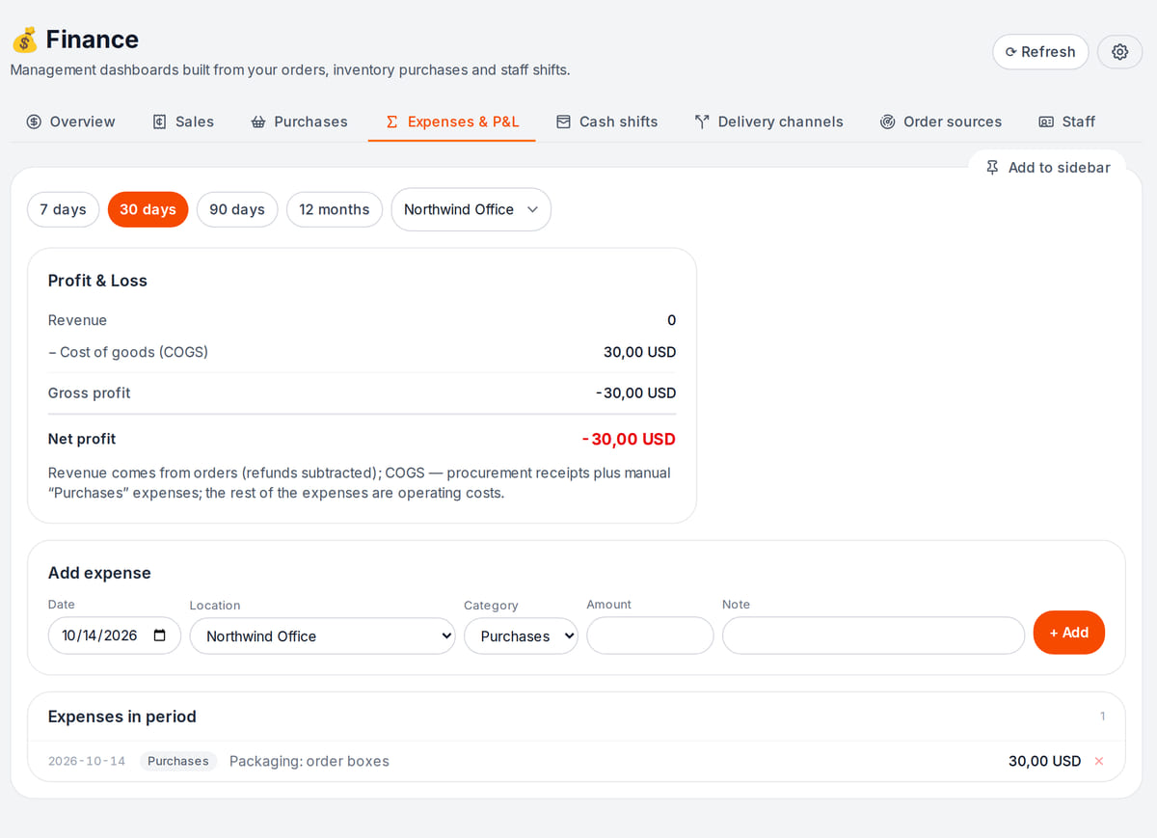The height and width of the screenshot is (838, 1157).
Task: Open the Overview tab
Action: tap(70, 122)
